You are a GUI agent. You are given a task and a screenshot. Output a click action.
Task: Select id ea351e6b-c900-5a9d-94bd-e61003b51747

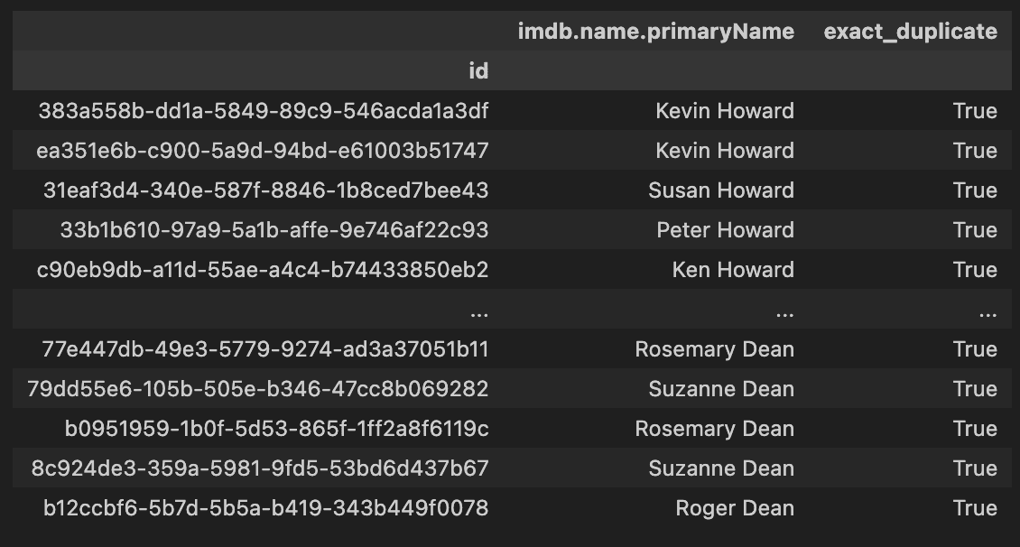coord(262,150)
